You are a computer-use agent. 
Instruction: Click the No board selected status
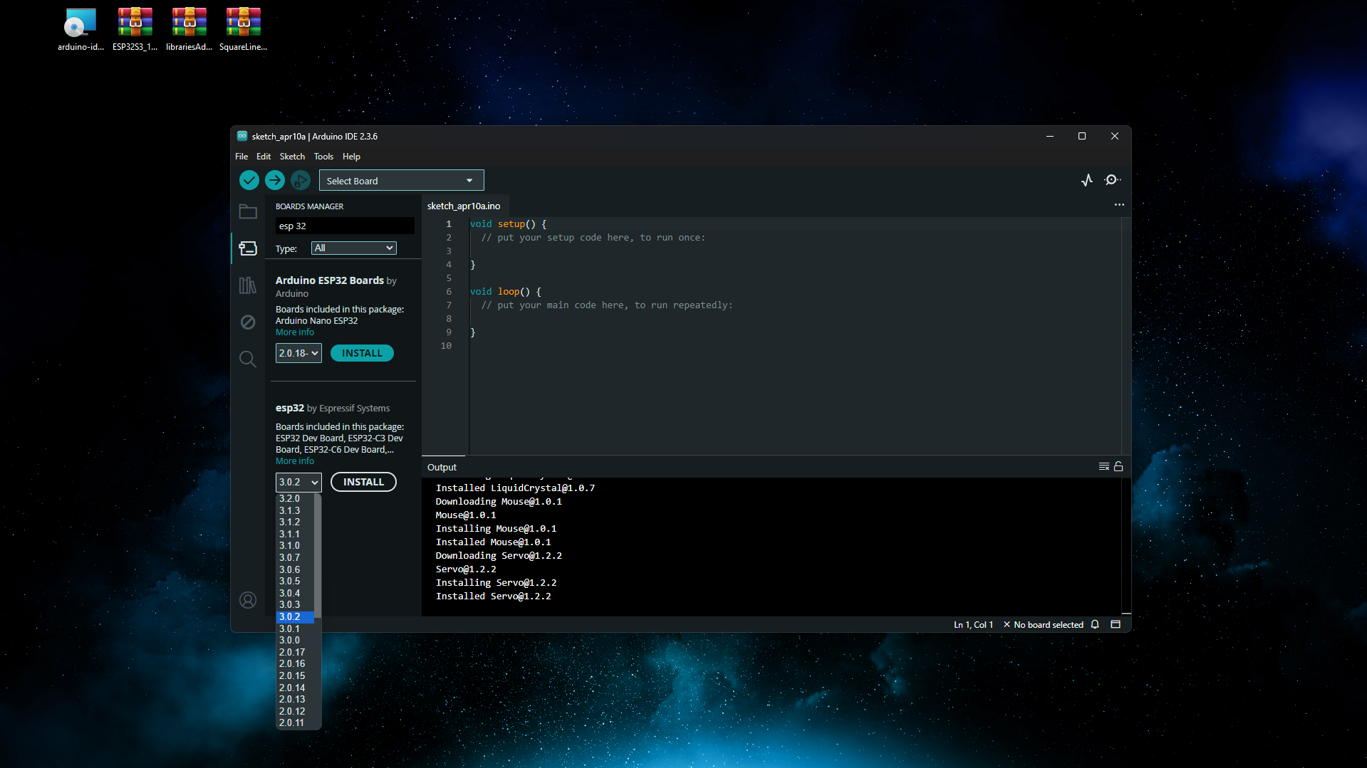[x=1044, y=624]
